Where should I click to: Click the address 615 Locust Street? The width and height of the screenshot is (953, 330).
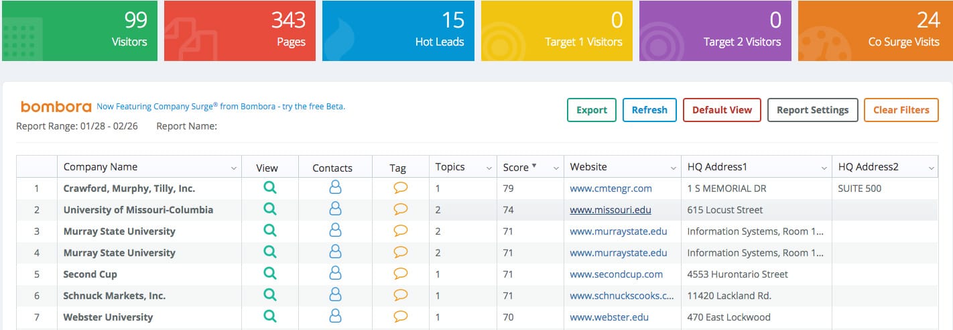[x=725, y=210]
